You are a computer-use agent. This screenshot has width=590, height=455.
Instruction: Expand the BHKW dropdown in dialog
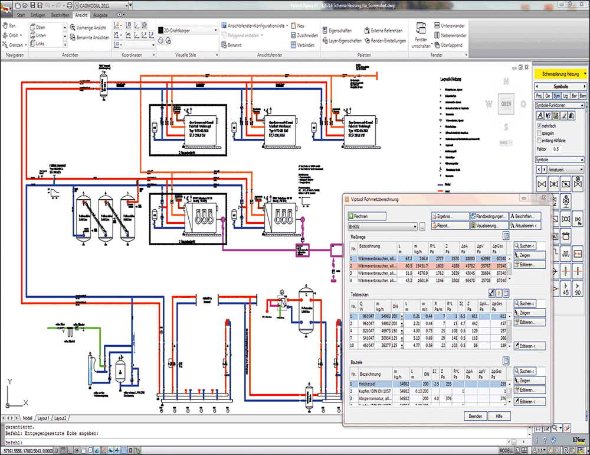[415, 226]
